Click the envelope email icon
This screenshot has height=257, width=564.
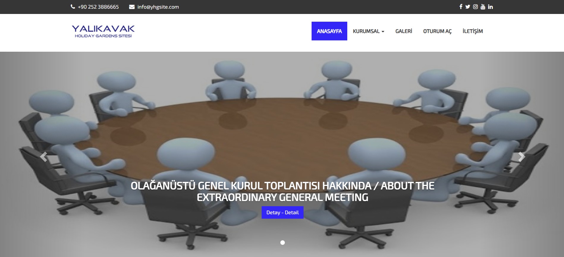132,7
